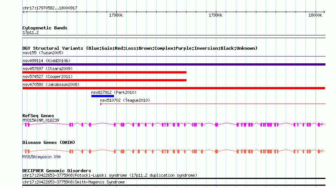Click the Disease Genes (OMIM) track title
Viewport: 336px width, 188px height.
(49, 142)
